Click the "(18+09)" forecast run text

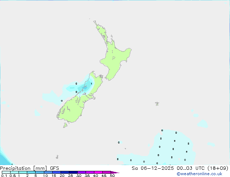[218, 168]
